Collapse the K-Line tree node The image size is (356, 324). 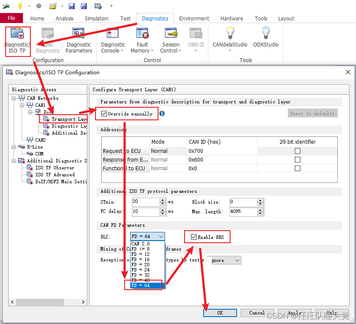(14, 147)
